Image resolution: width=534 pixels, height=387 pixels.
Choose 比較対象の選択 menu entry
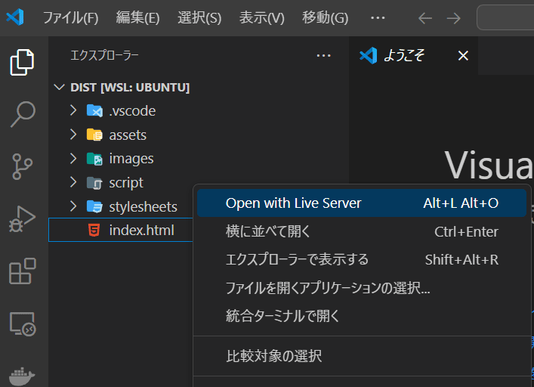tap(362, 356)
